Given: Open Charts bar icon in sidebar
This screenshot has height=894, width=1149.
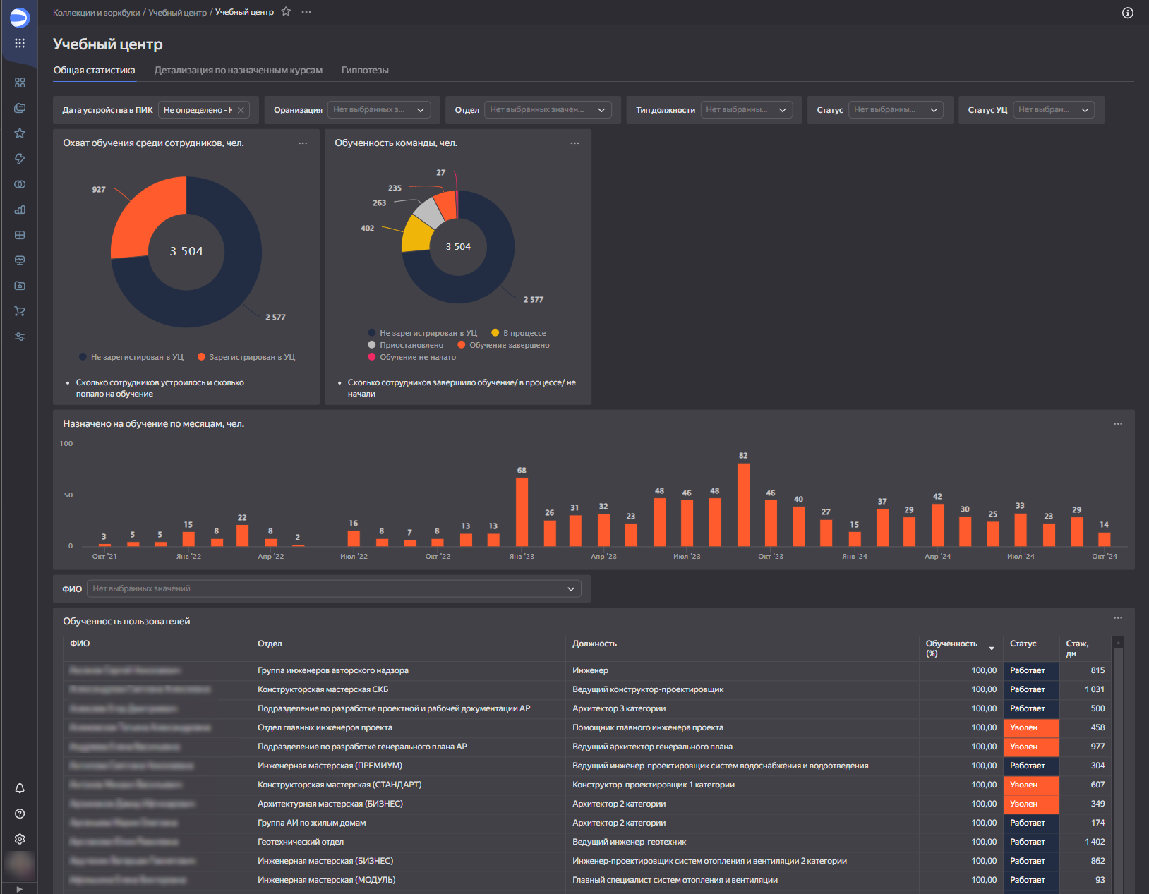Looking at the screenshot, I should point(20,210).
